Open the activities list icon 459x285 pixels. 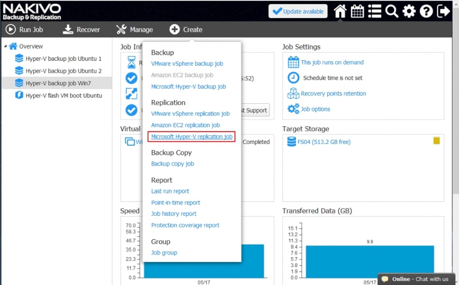point(374,11)
